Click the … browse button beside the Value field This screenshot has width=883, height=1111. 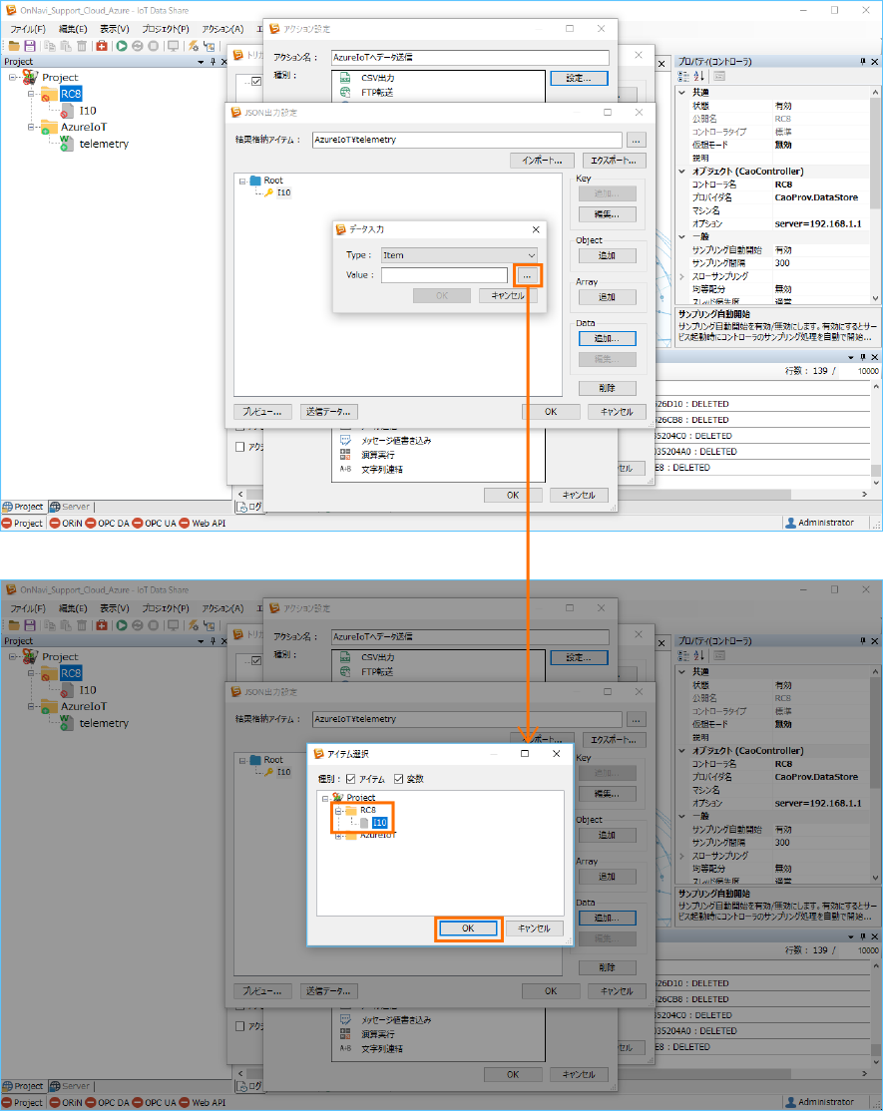click(x=528, y=275)
